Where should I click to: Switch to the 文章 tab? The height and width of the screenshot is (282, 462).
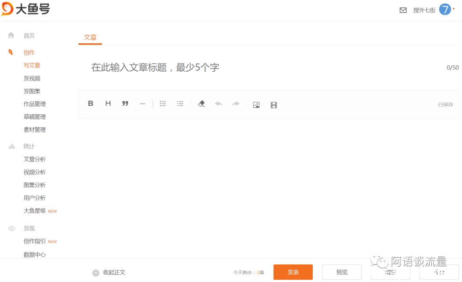[x=90, y=37]
